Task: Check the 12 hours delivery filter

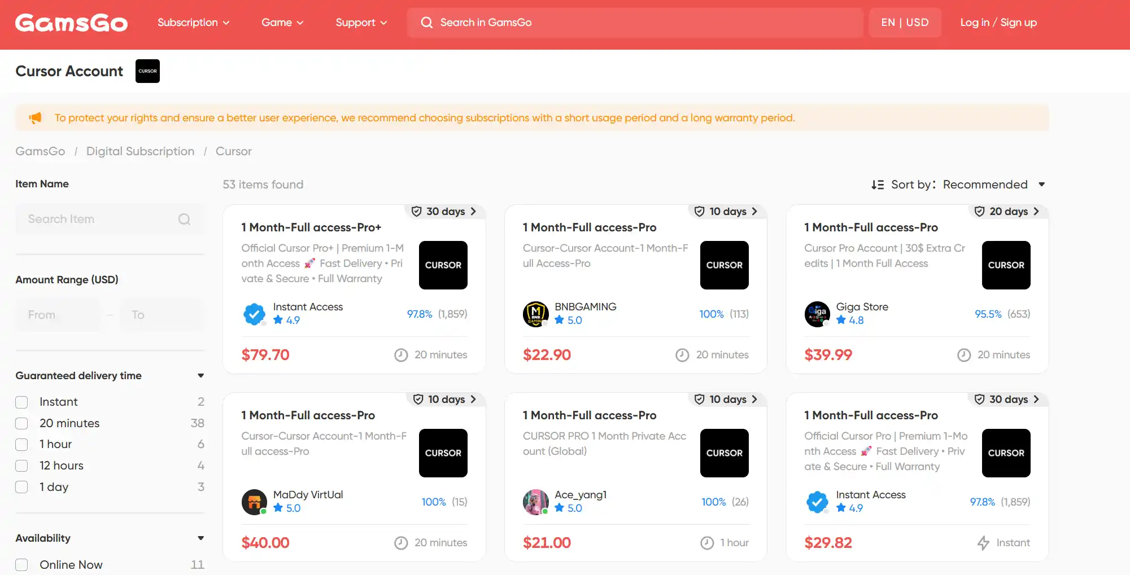Action: pos(21,466)
